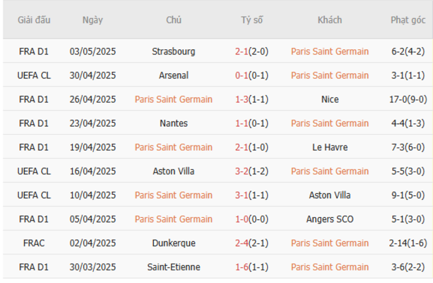Open the 1-6 score against Saint-Etienne
The height and width of the screenshot is (283, 433).
(x=242, y=266)
